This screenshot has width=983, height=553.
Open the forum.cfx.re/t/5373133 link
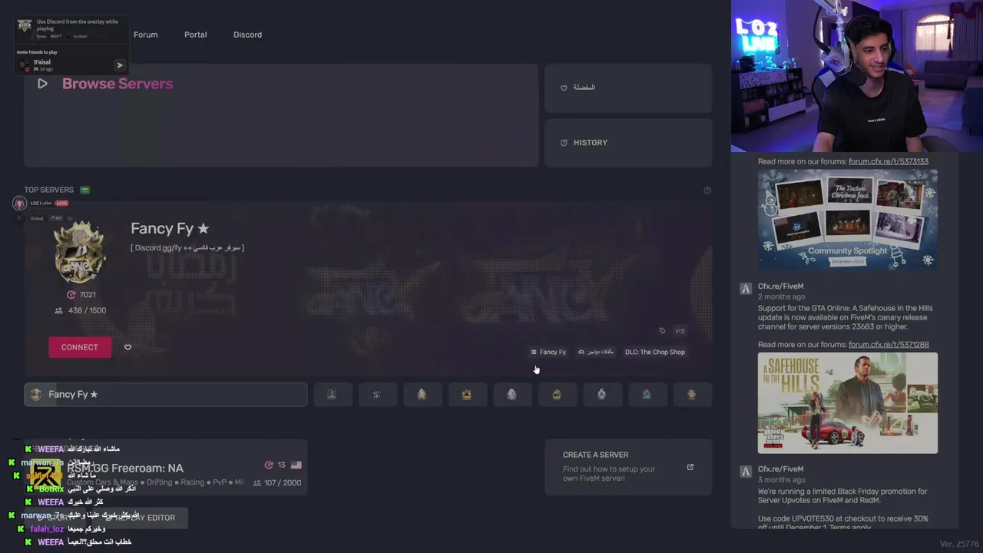889,161
